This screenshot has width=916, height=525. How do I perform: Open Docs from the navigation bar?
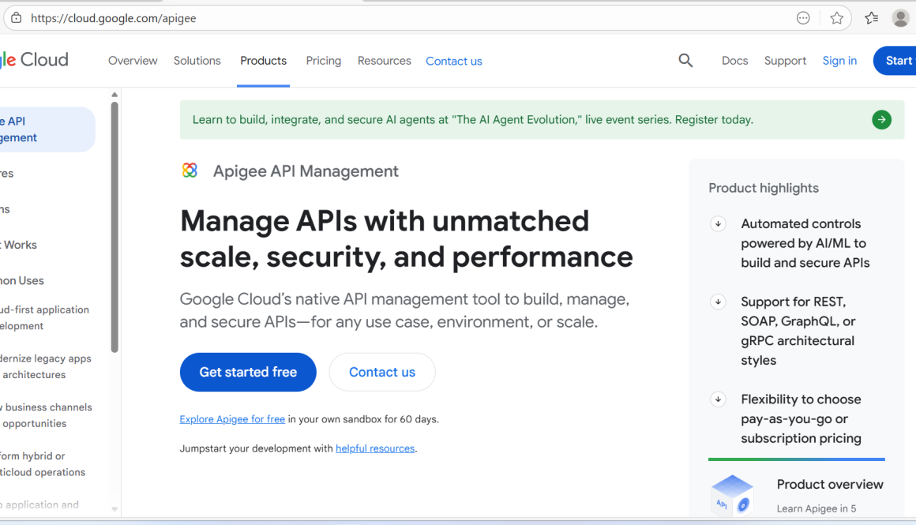pyautogui.click(x=734, y=61)
